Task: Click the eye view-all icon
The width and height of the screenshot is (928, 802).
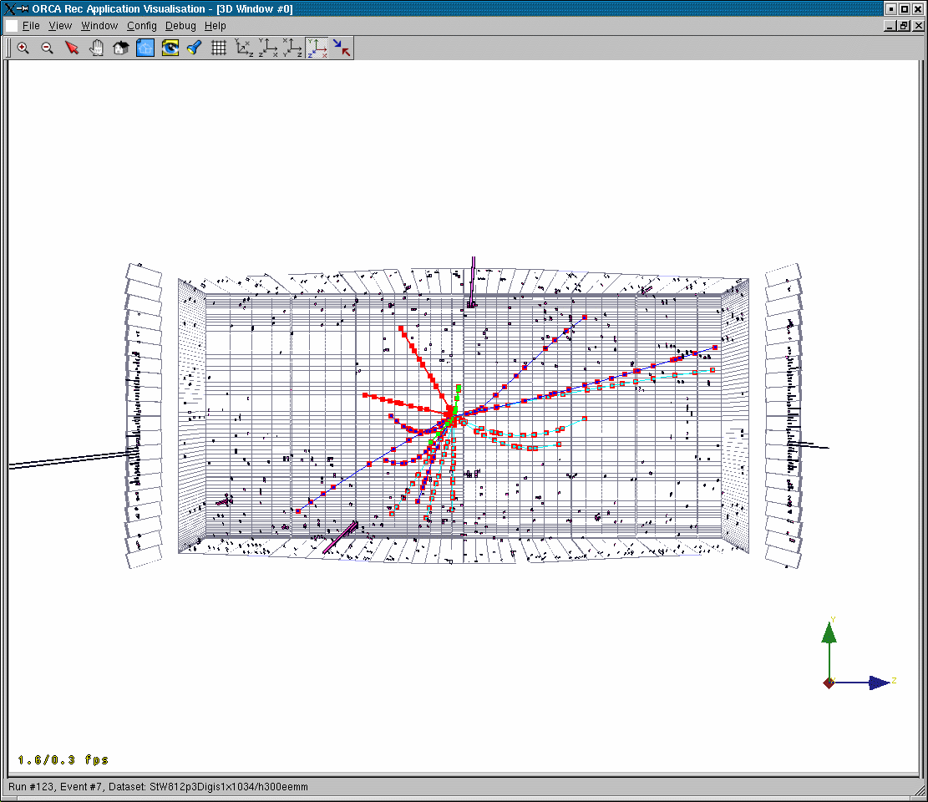Action: [170, 48]
